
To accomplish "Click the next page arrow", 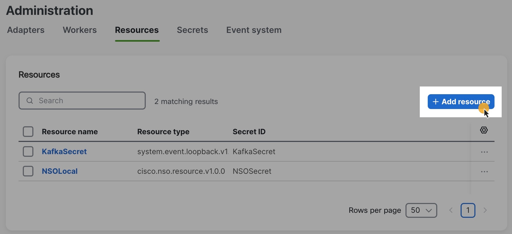I will [485, 210].
